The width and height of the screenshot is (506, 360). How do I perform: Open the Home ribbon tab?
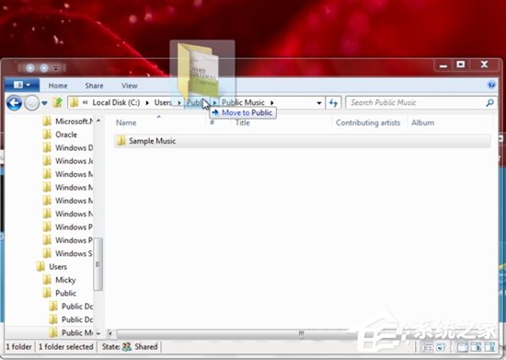58,86
